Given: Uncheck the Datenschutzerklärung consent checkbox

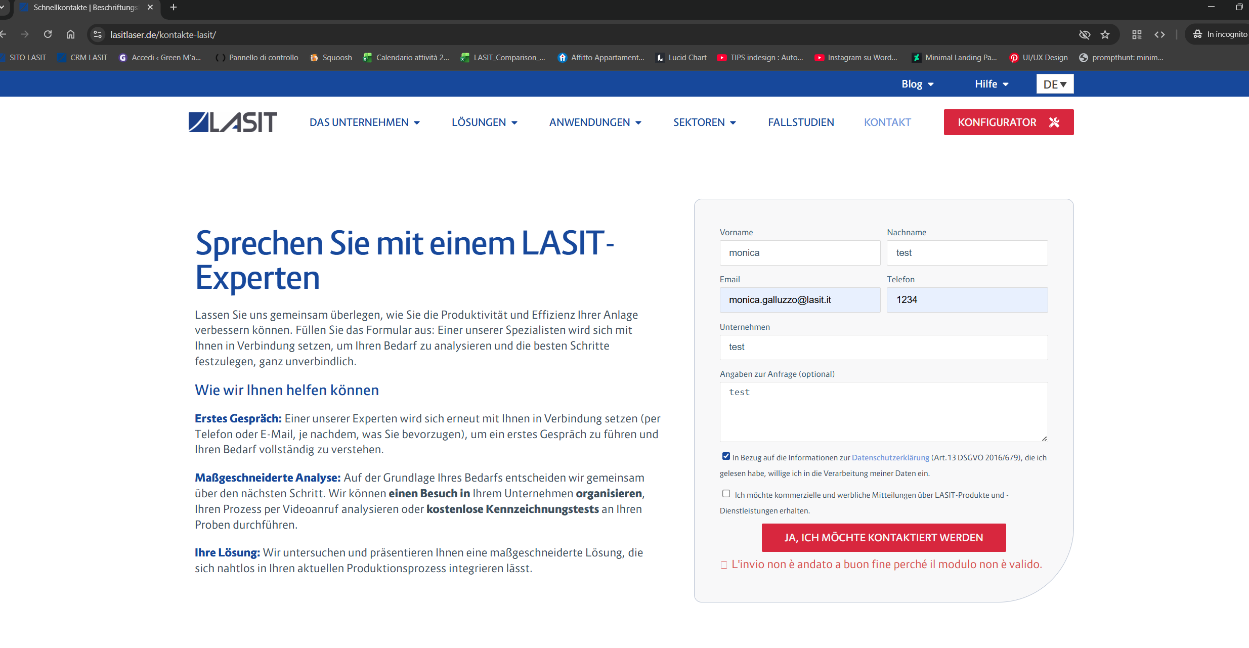Looking at the screenshot, I should pos(726,456).
